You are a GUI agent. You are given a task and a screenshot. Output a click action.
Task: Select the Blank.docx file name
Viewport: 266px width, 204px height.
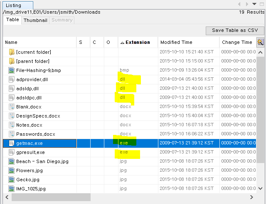[29, 107]
